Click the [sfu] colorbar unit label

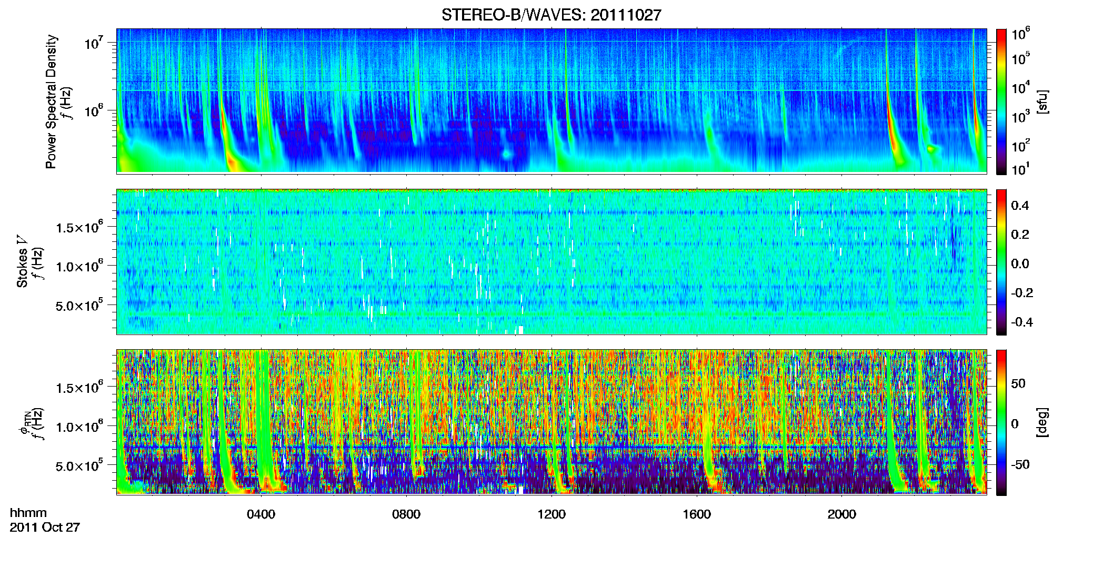tap(1043, 102)
